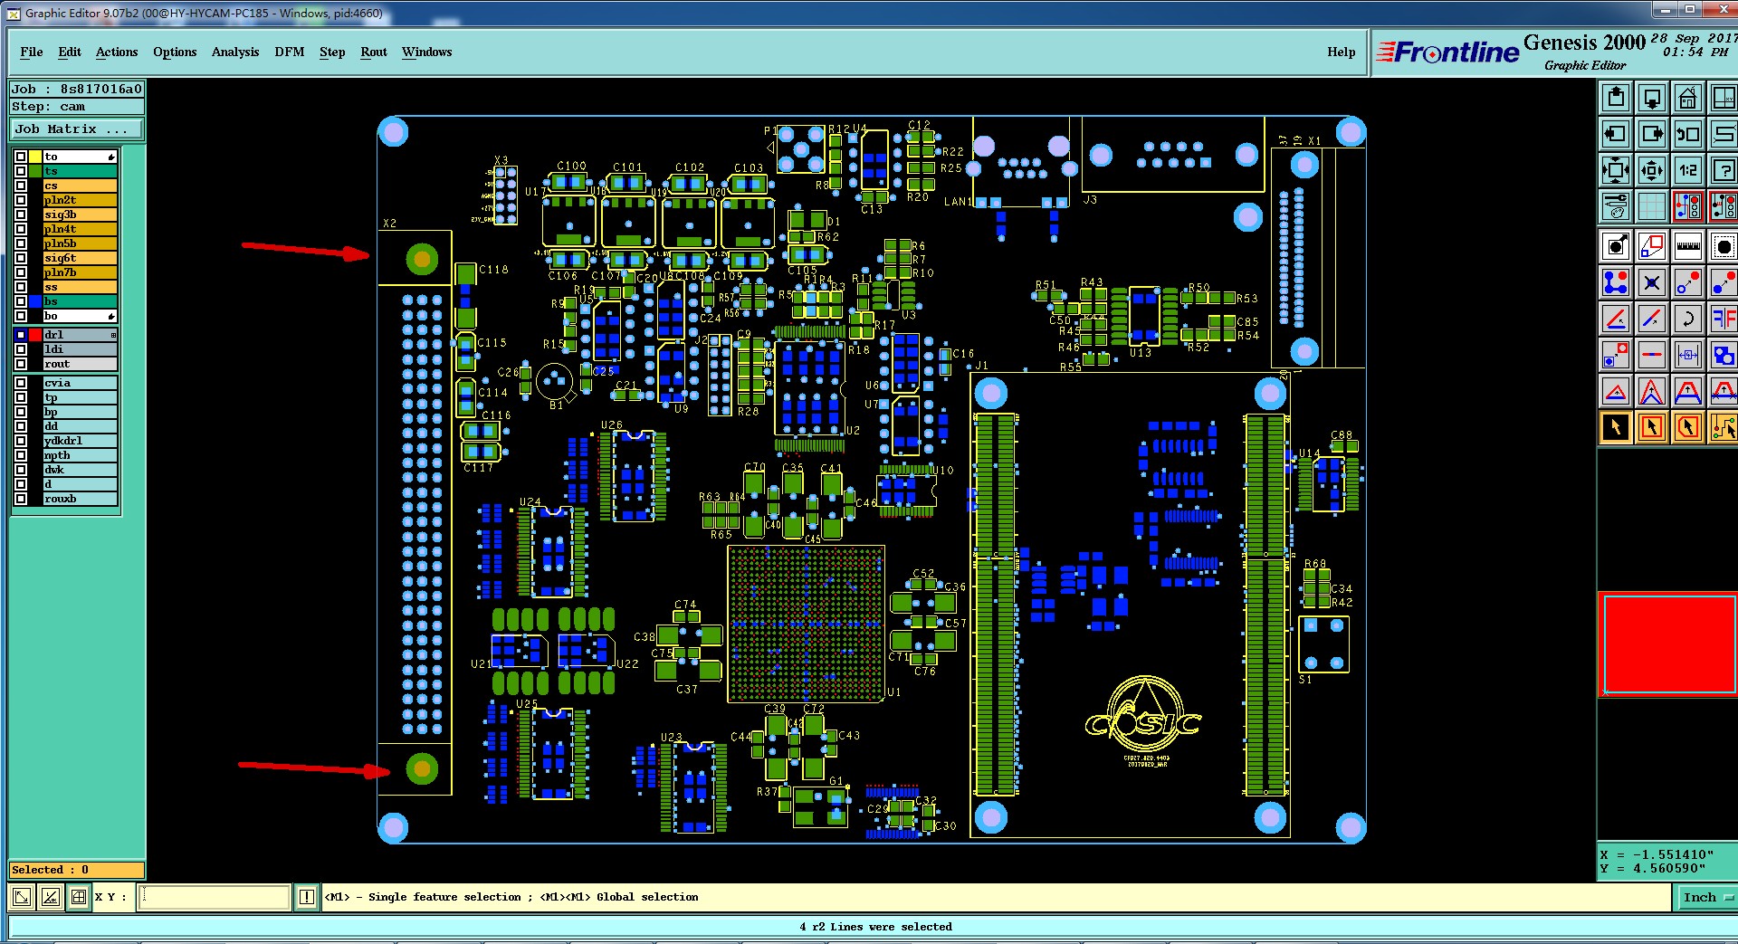Image resolution: width=1738 pixels, height=944 pixels.
Task: Click the rotate arrow tool icon
Action: tap(1687, 319)
